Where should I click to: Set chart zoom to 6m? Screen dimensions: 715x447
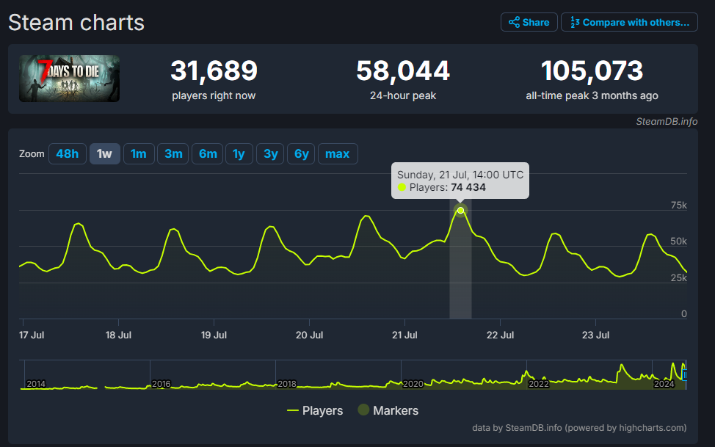tap(208, 153)
